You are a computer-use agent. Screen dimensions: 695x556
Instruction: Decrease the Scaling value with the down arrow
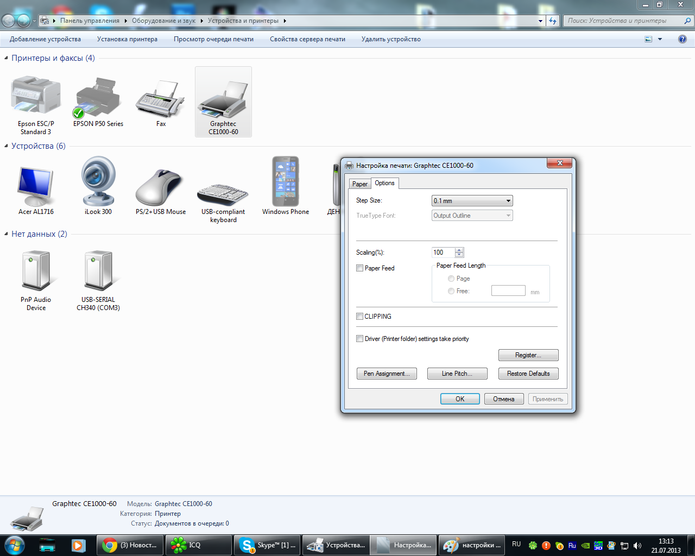(x=459, y=255)
